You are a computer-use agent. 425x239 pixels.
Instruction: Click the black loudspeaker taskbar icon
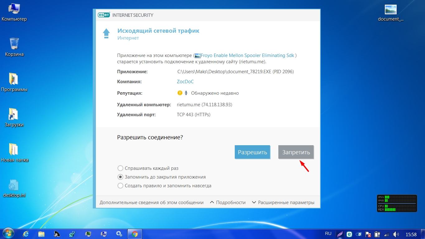57,234
